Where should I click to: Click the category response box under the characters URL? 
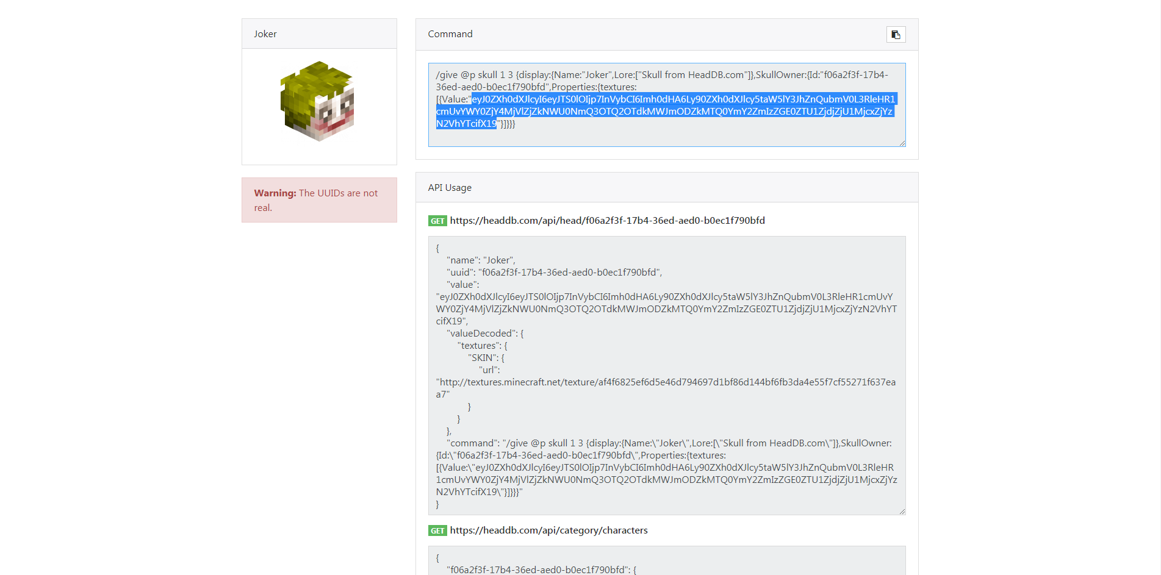point(667,560)
